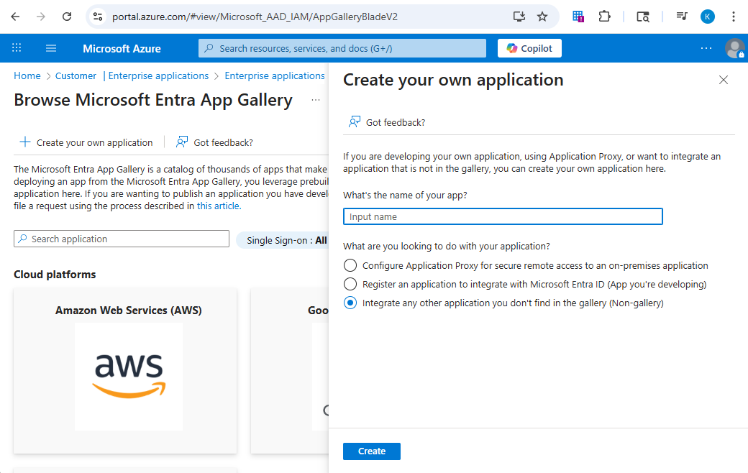748x473 pixels.
Task: Click the browser forward arrow
Action: tap(41, 17)
